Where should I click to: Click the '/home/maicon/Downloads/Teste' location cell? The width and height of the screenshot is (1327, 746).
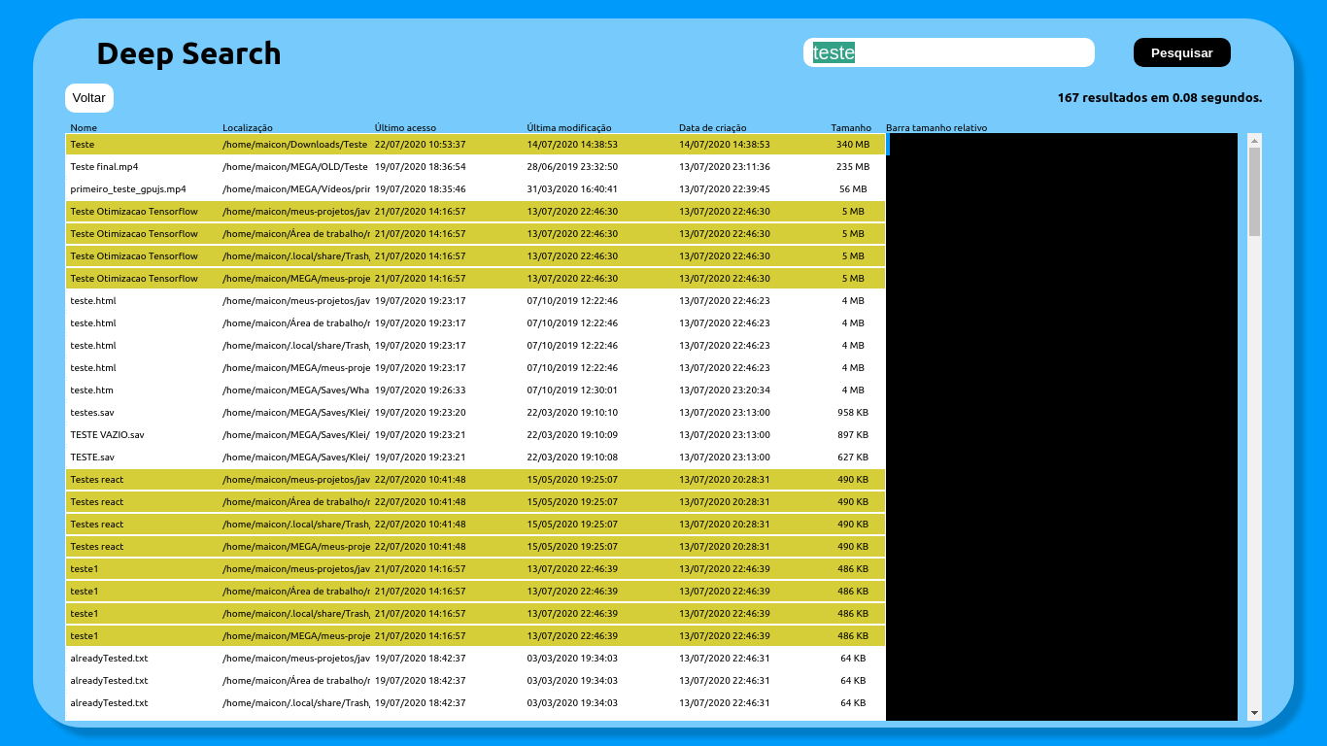[x=295, y=145]
